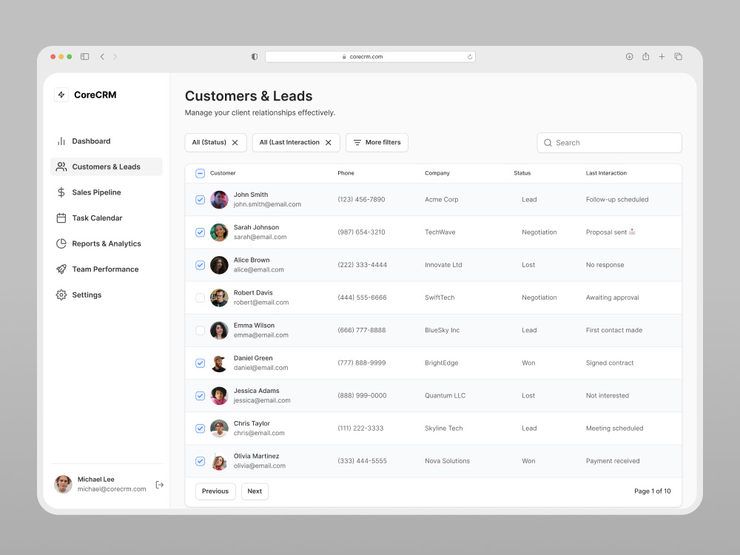
Task: Open More filters
Action: tap(377, 143)
